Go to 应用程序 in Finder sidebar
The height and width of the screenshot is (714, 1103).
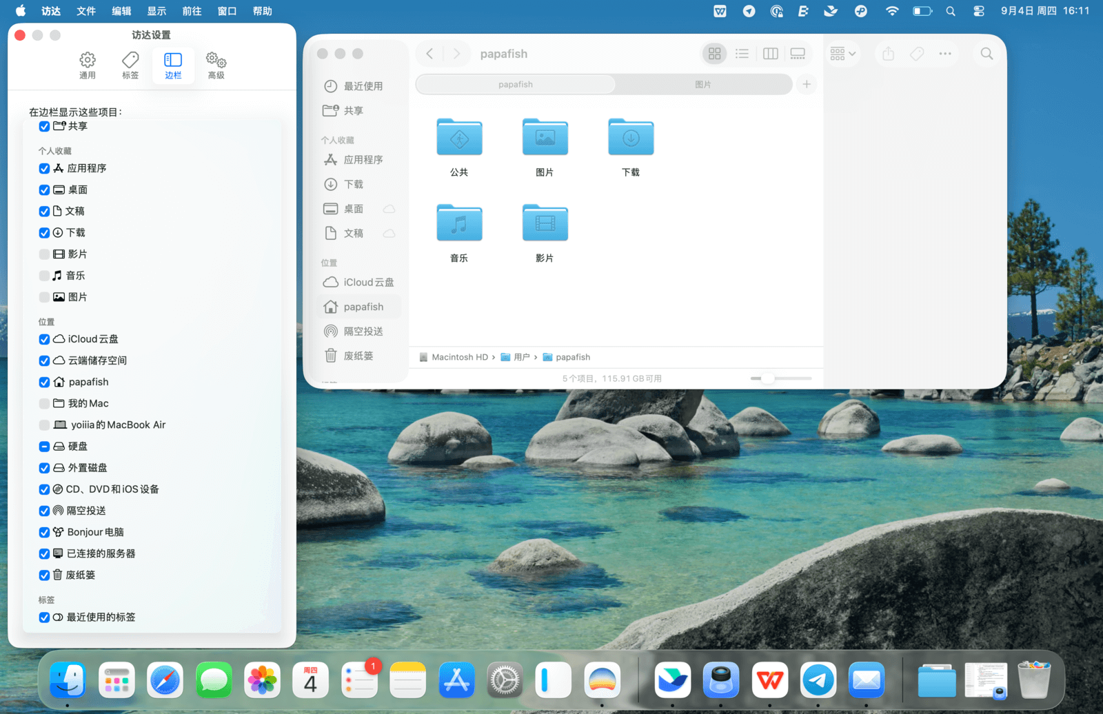tap(363, 160)
